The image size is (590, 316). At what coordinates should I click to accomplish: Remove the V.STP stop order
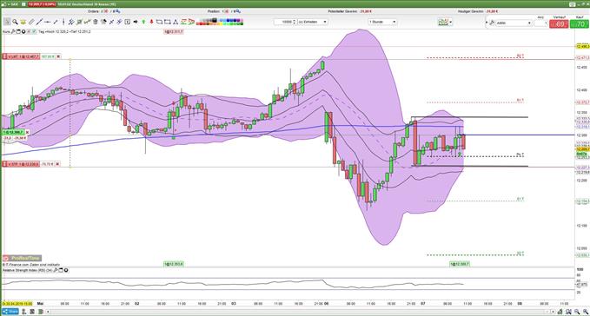click(57, 164)
